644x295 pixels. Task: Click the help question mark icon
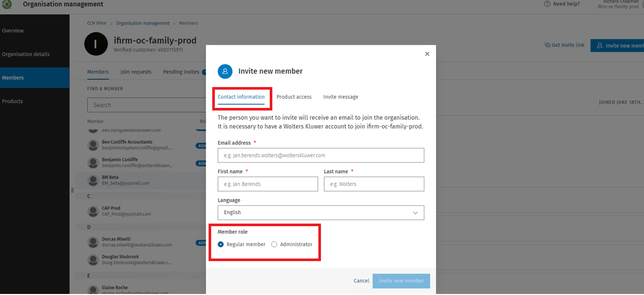[x=547, y=4]
